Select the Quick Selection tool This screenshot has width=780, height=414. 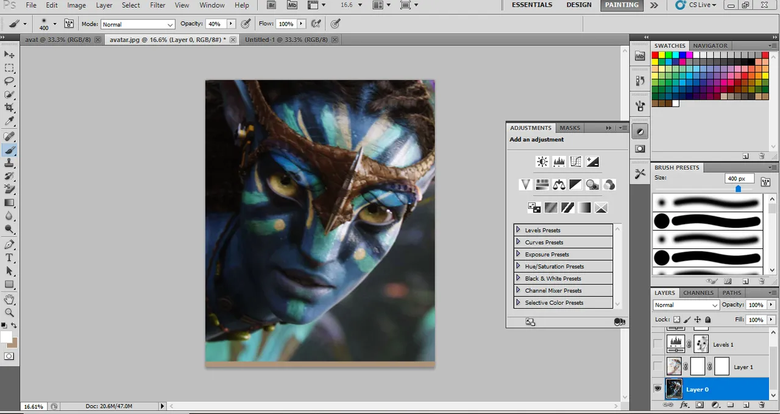(10, 94)
